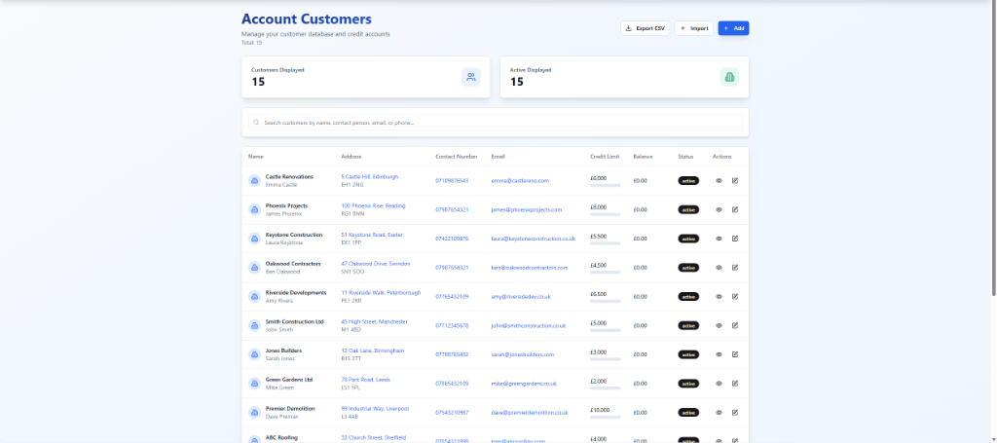The width and height of the screenshot is (997, 443).
Task: Edit the Jones Builders record
Action: pyautogui.click(x=735, y=354)
